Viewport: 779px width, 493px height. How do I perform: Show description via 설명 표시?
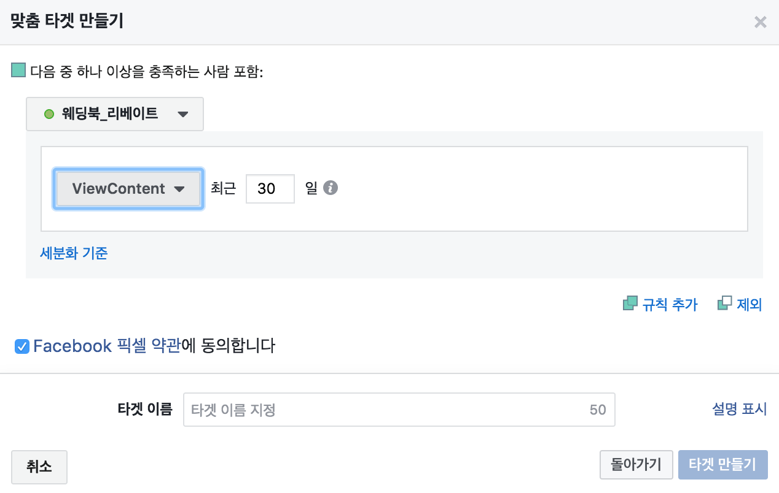[739, 409]
